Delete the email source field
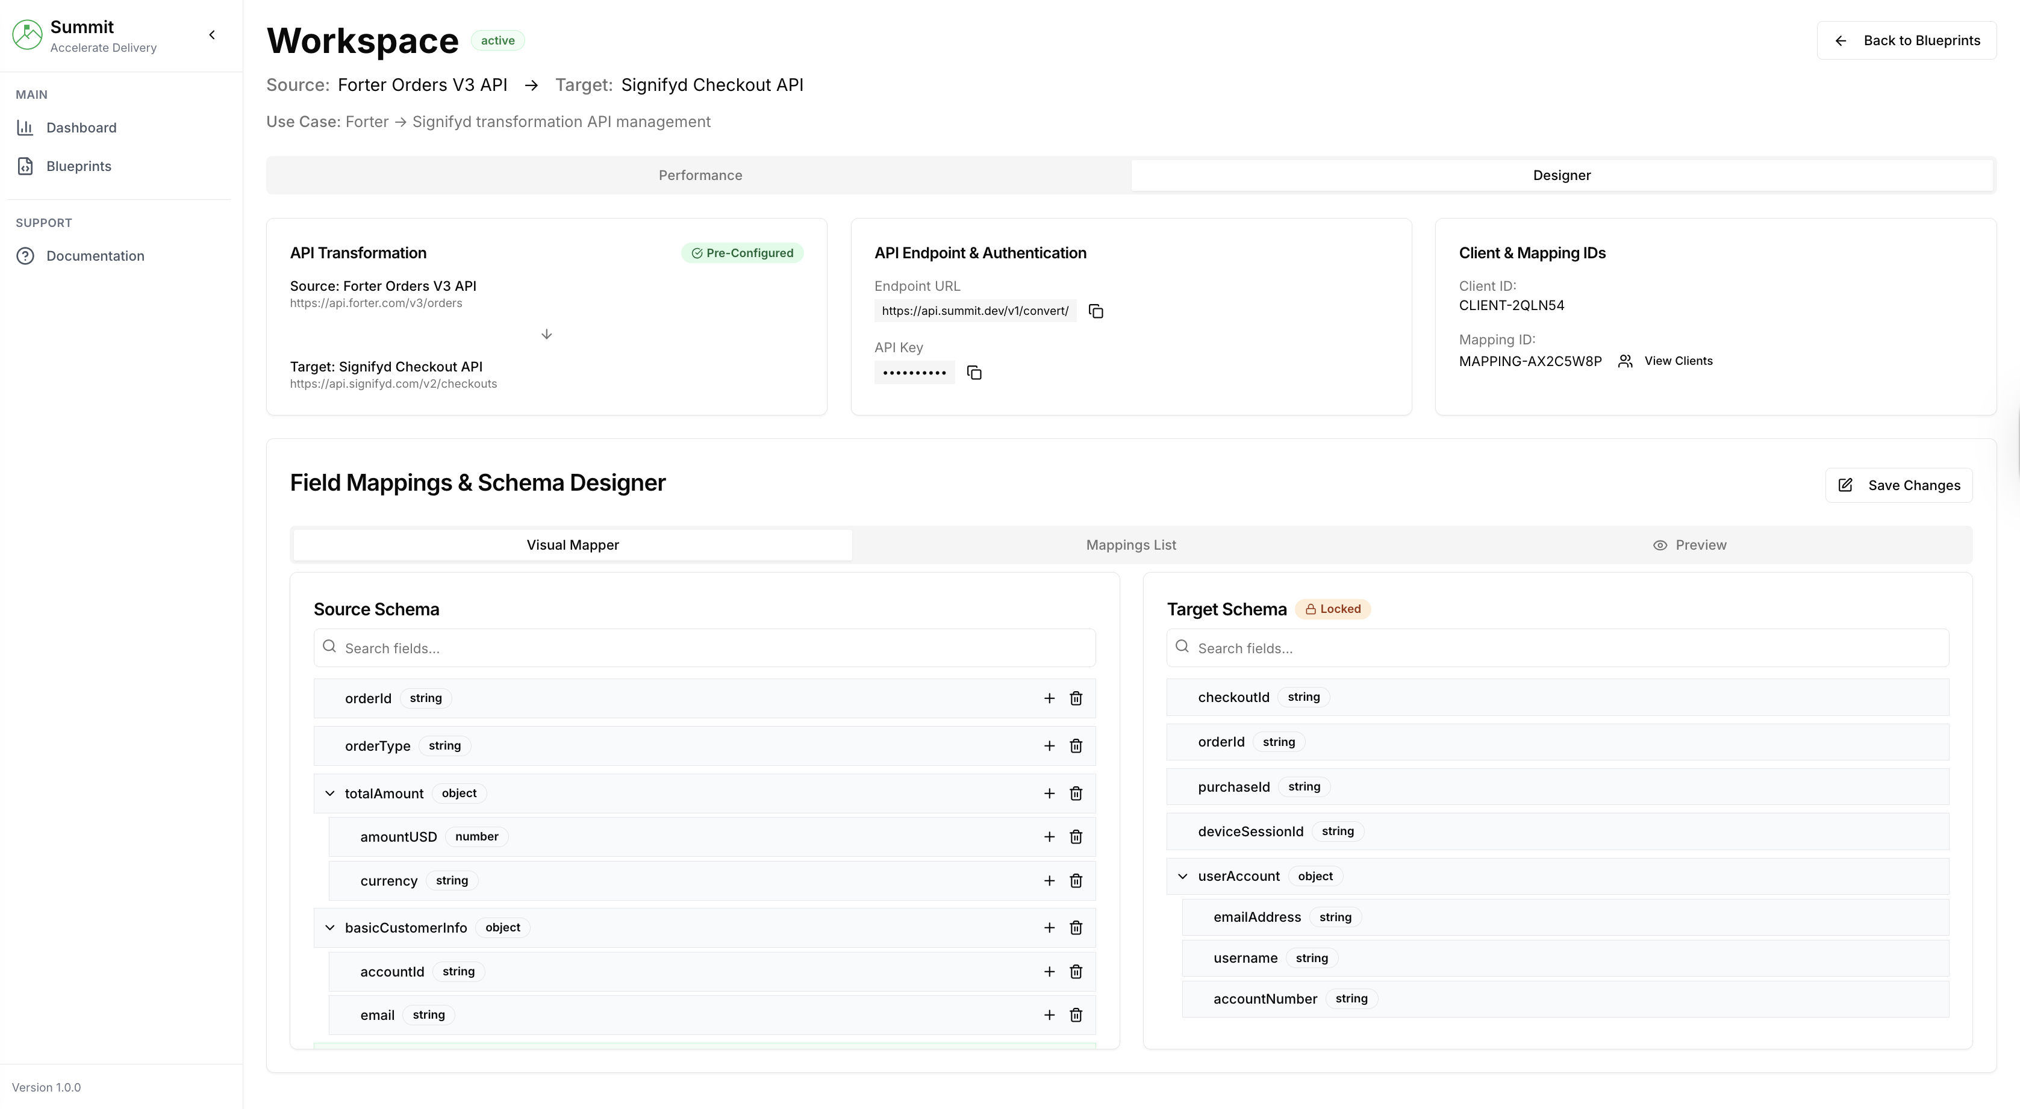Image resolution: width=2020 pixels, height=1109 pixels. (1076, 1015)
